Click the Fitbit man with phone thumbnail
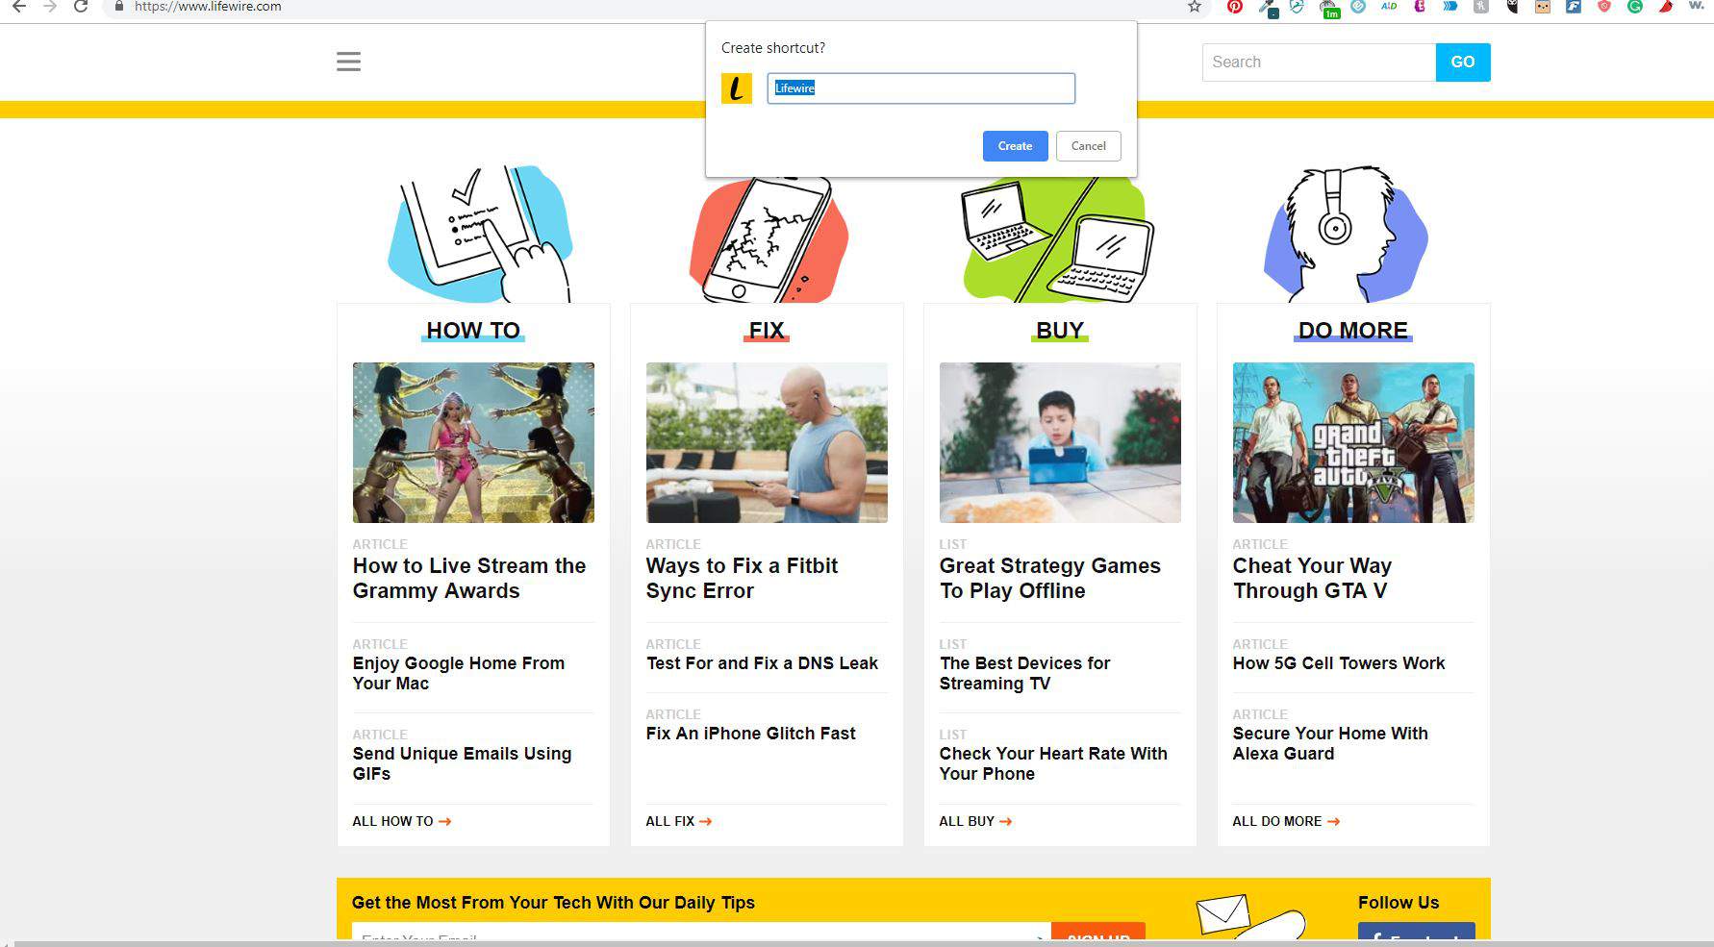Viewport: 1714px width, 947px height. 767,442
